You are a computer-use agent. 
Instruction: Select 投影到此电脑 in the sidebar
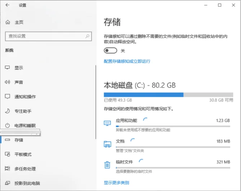[x=27, y=183]
